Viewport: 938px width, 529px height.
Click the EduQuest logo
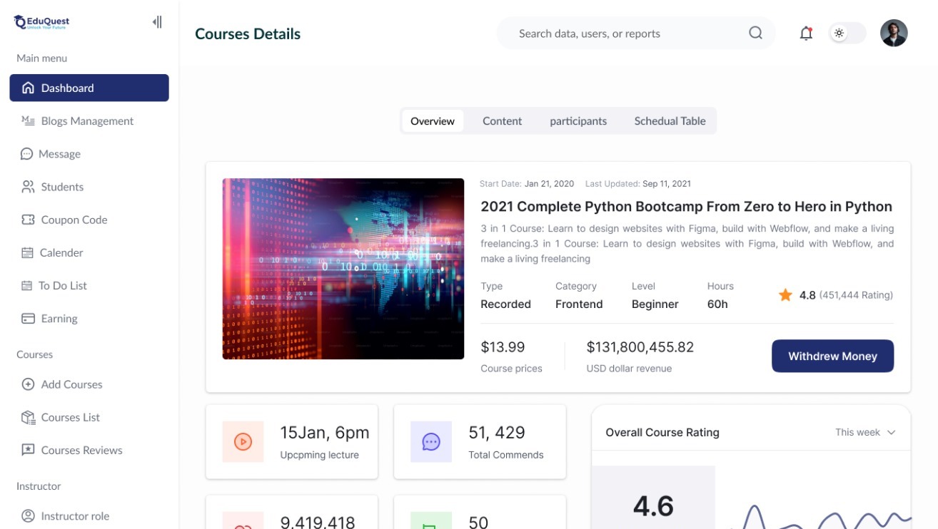42,22
